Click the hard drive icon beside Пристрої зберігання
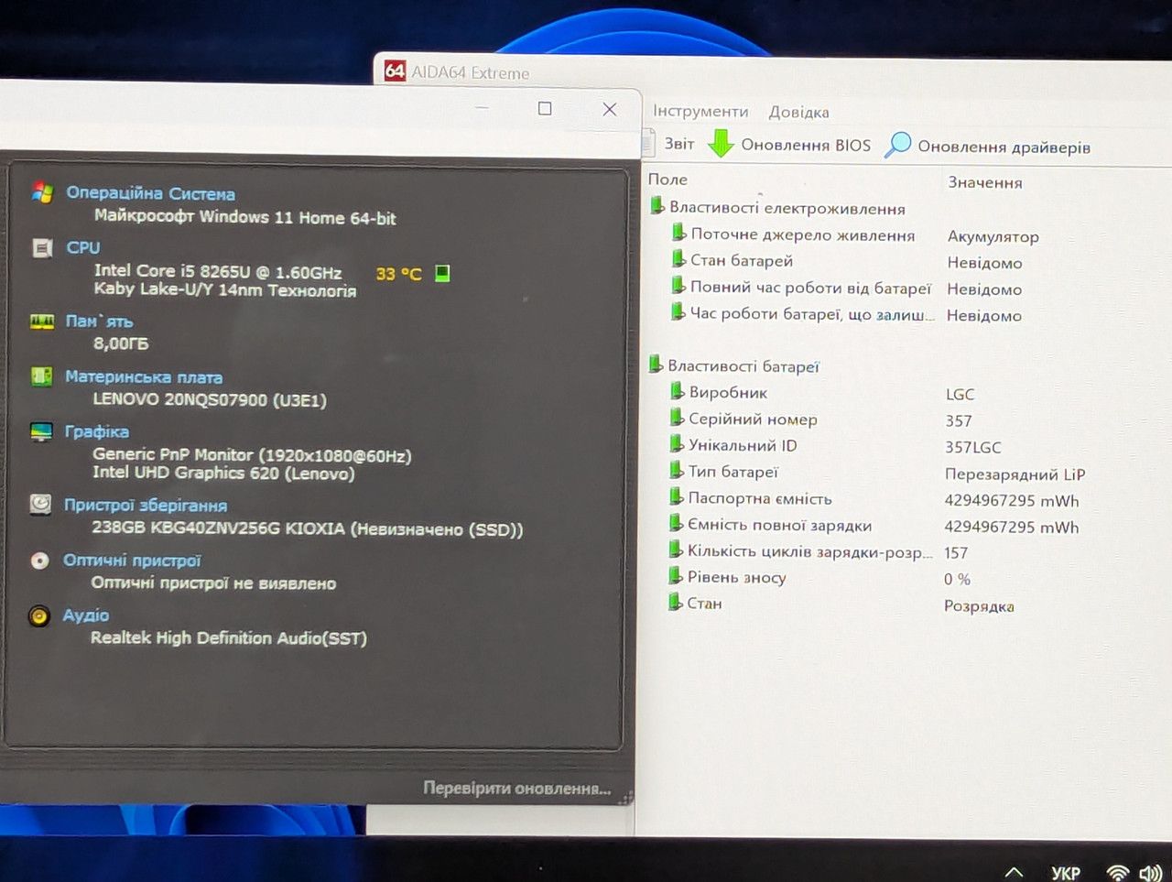This screenshot has height=882, width=1172. (40, 504)
